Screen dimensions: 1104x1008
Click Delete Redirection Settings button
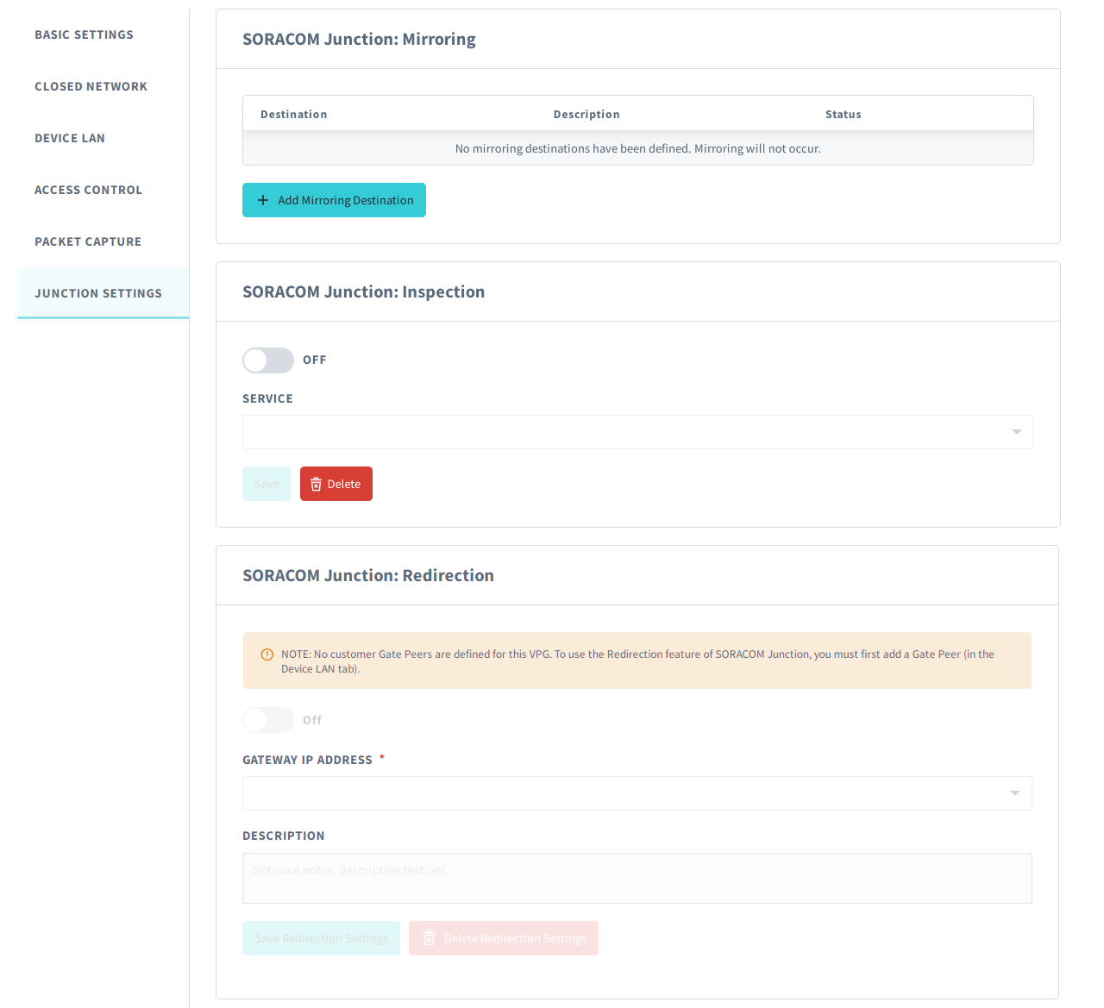coord(504,938)
